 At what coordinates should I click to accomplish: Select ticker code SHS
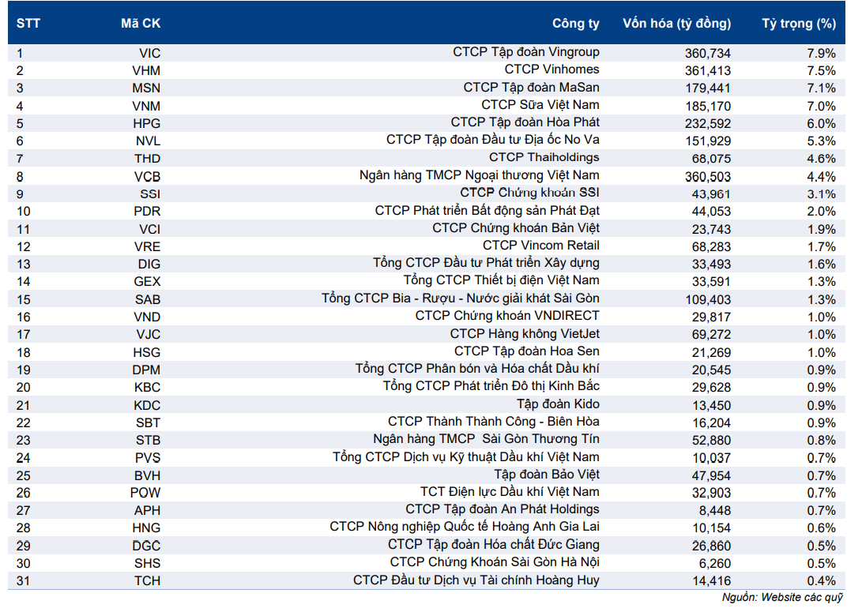[147, 564]
